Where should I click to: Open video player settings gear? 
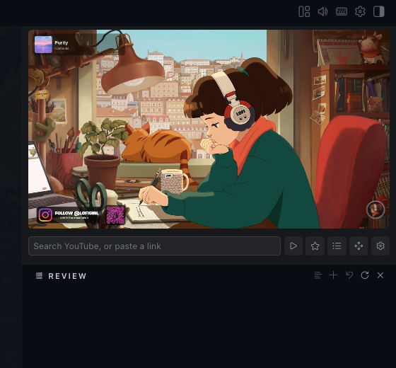[380, 246]
